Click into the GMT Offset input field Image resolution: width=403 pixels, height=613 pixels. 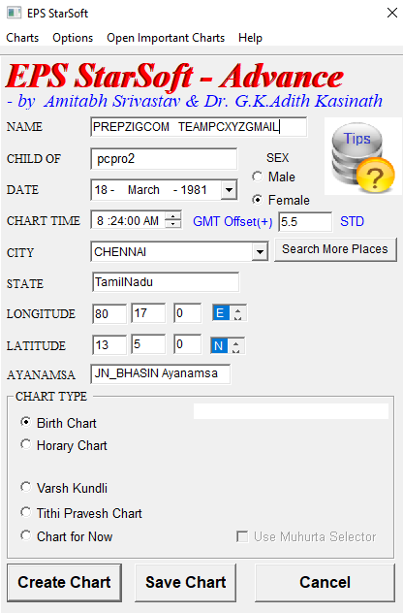[305, 222]
